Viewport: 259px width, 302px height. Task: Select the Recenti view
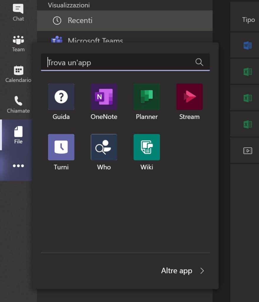click(x=125, y=21)
